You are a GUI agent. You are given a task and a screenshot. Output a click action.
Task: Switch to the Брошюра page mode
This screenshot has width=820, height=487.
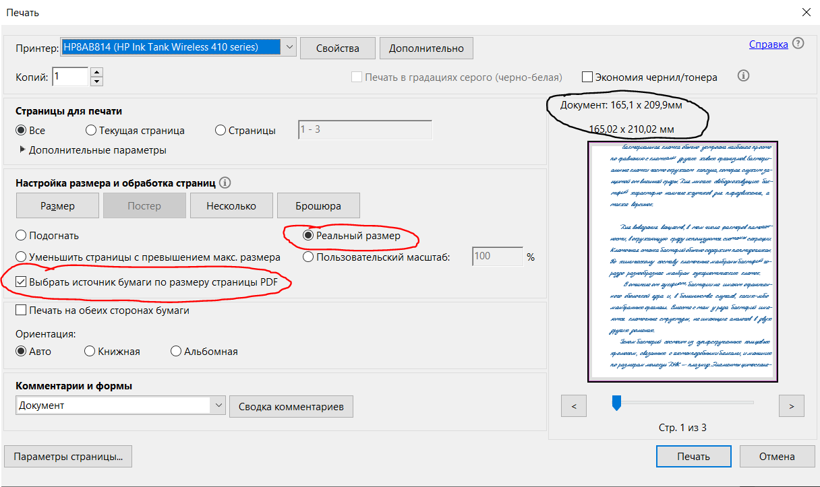[318, 206]
